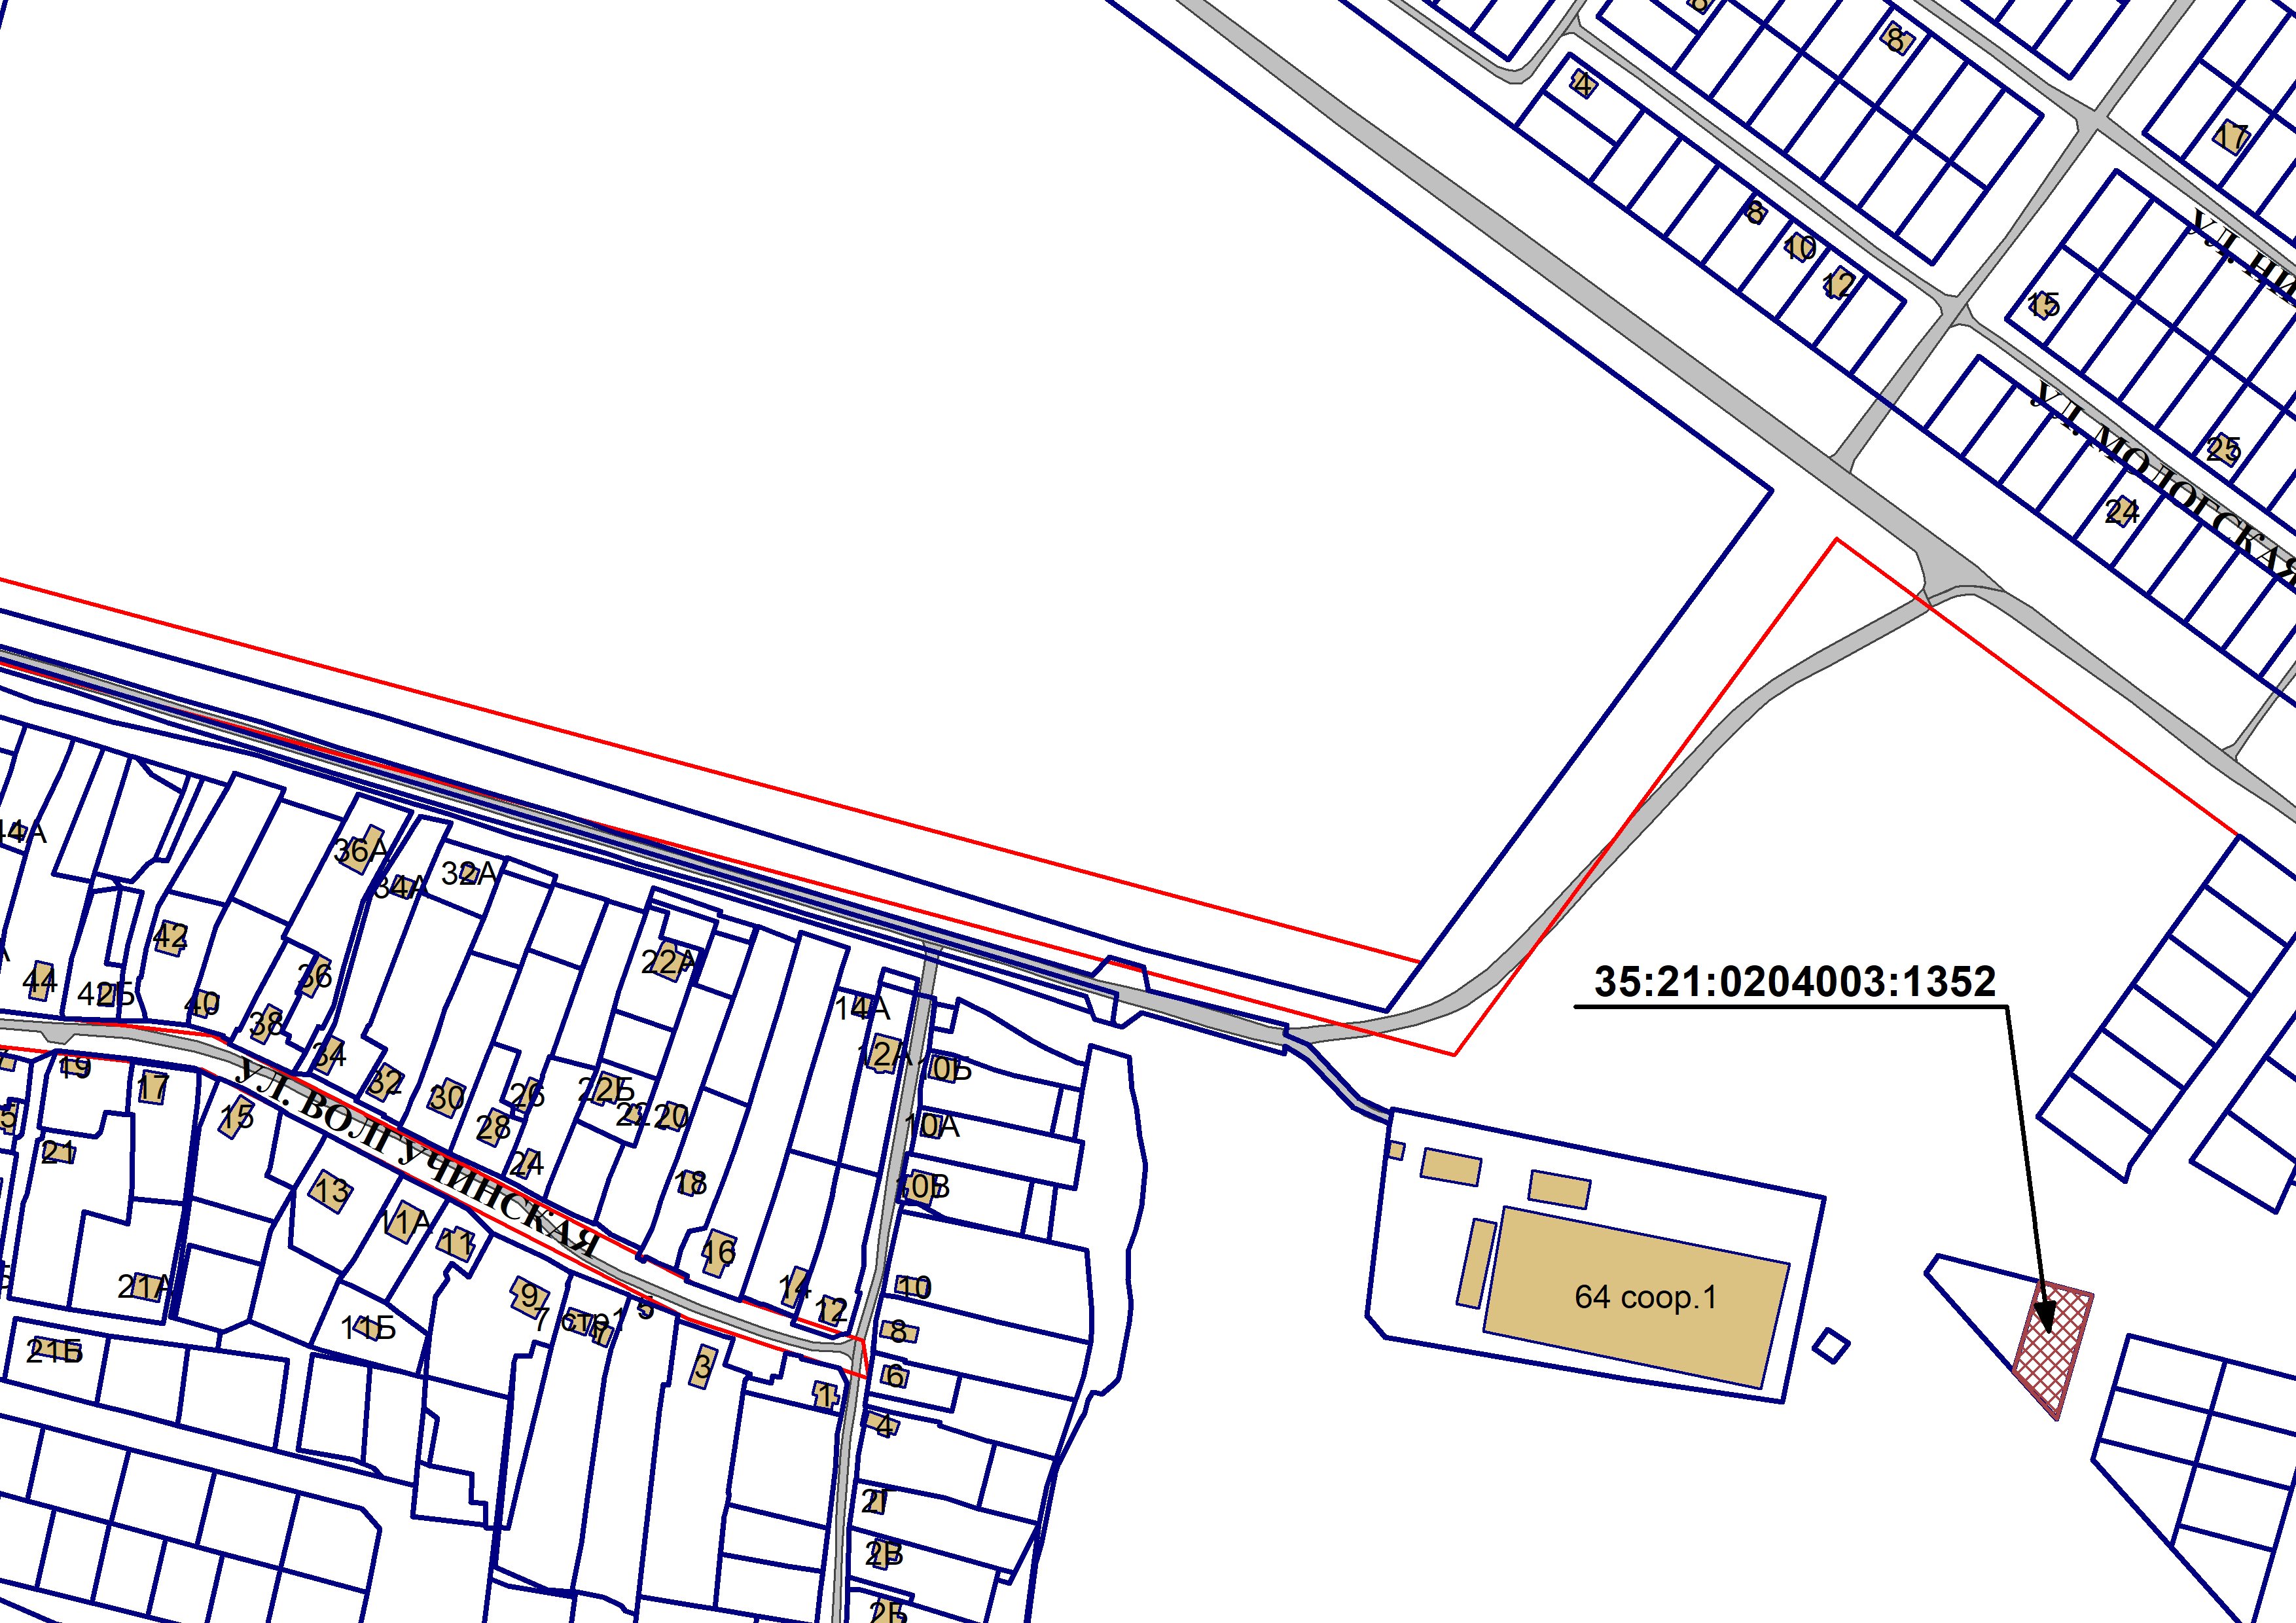Click cadastral number label 35:21:0204003:1352
This screenshot has height=1623, width=2296.
pos(1795,981)
